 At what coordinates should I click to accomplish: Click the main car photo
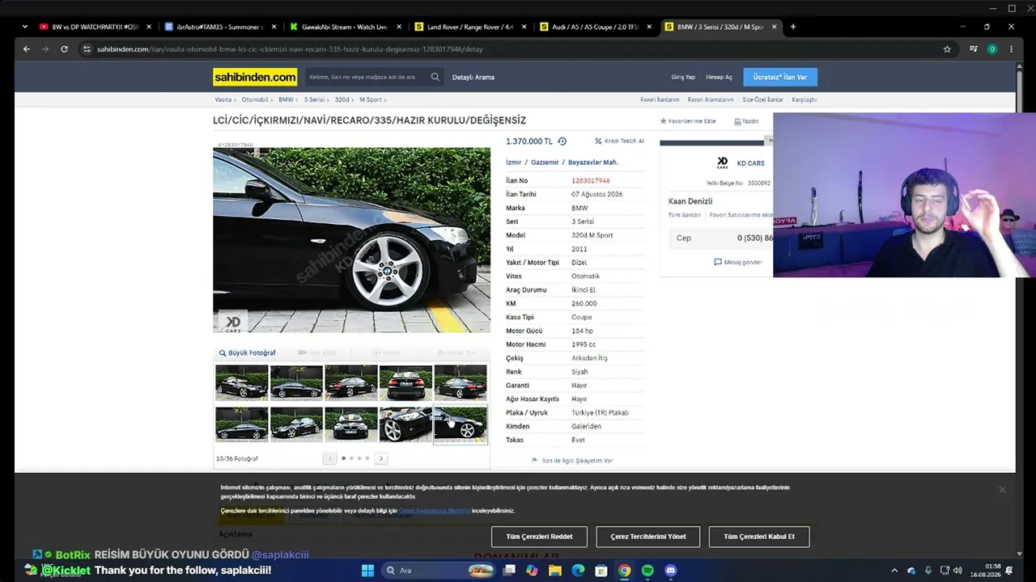(x=351, y=240)
